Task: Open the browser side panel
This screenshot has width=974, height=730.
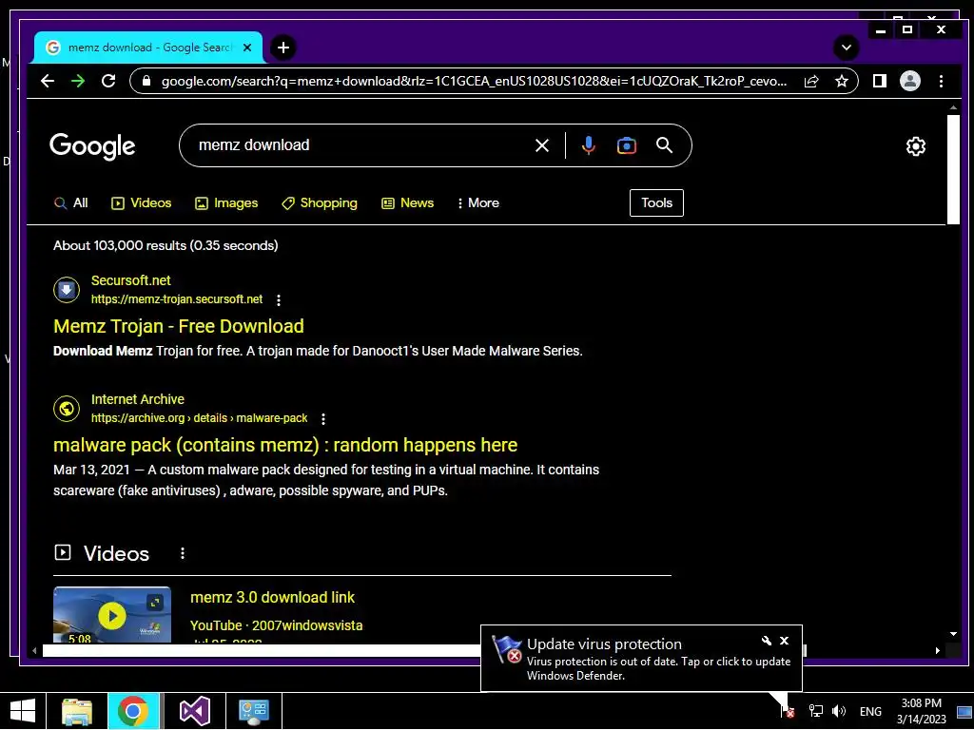Action: [880, 81]
